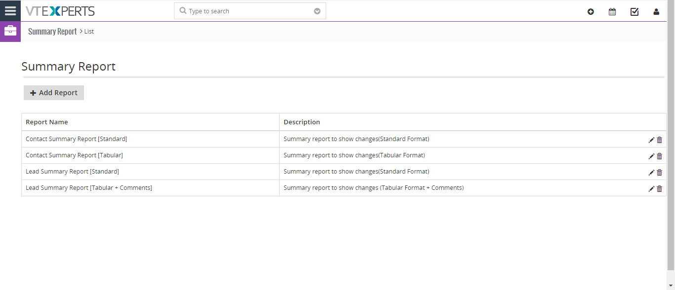Viewport: 675px width, 290px height.
Task: Click the vertical scrollbar down arrow
Action: [x=671, y=286]
